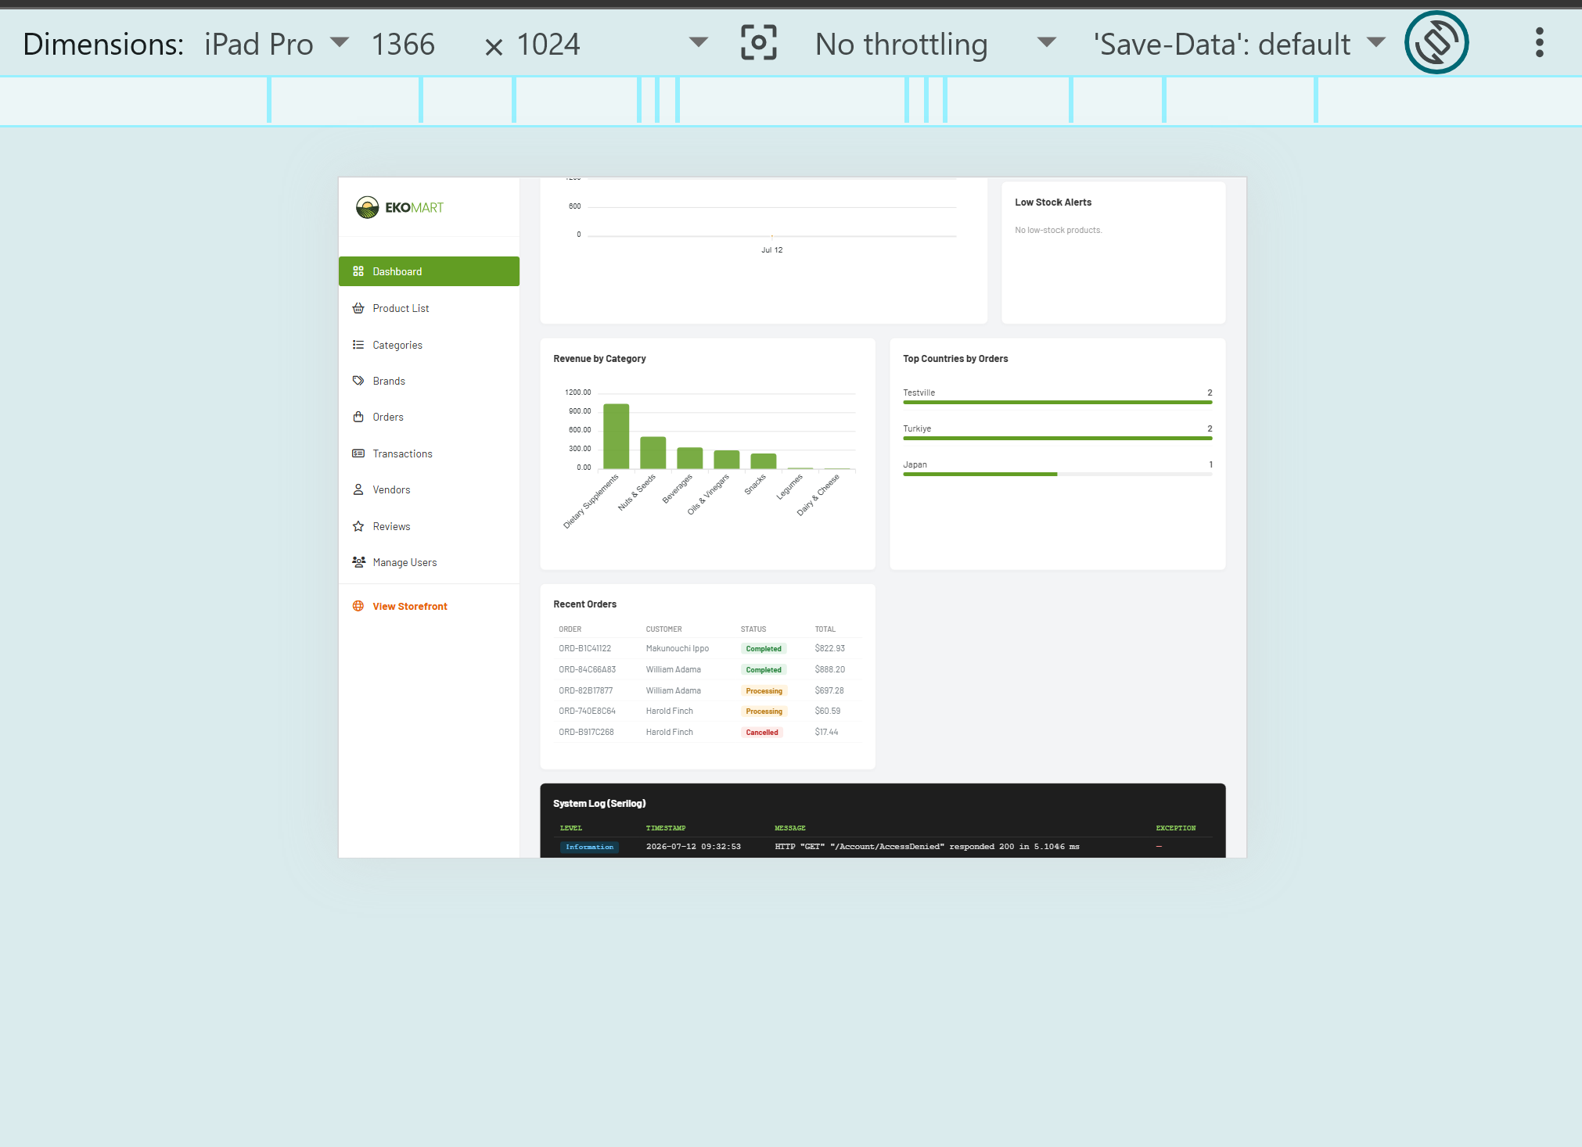
Task: Click the Processing badge for ORD-740E8C64
Action: tap(764, 711)
